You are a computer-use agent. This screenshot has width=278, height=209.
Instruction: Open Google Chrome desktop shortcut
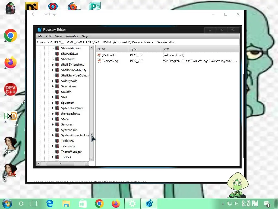tap(11, 35)
